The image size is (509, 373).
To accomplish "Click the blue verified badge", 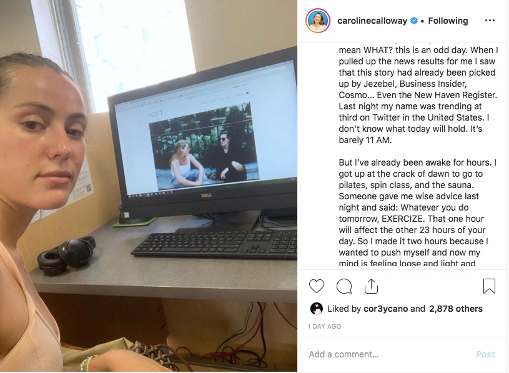I will click(414, 21).
